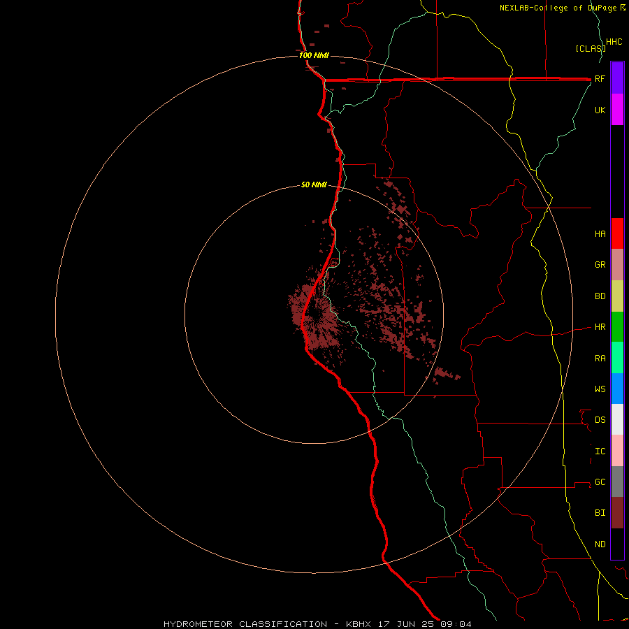Click the '17 JUN 25' date text
The image size is (629, 629).
pos(407,624)
